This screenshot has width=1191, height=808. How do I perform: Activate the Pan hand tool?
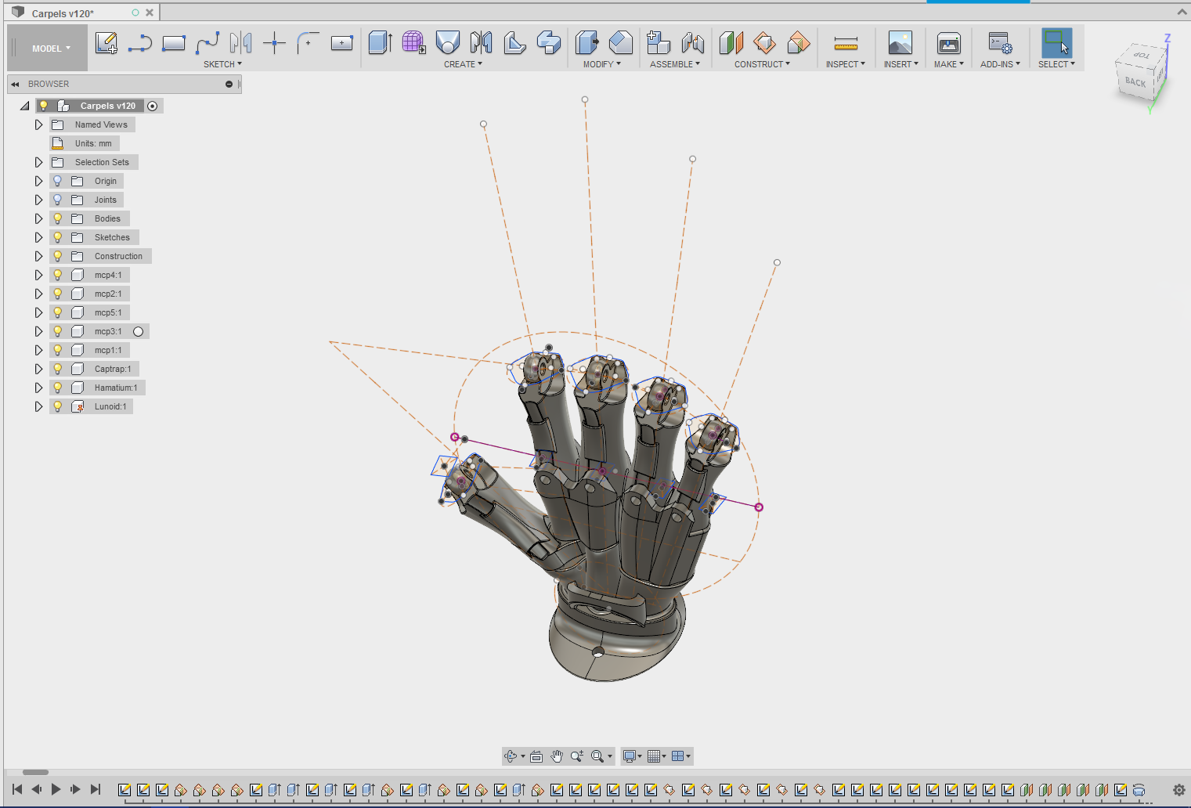[557, 756]
